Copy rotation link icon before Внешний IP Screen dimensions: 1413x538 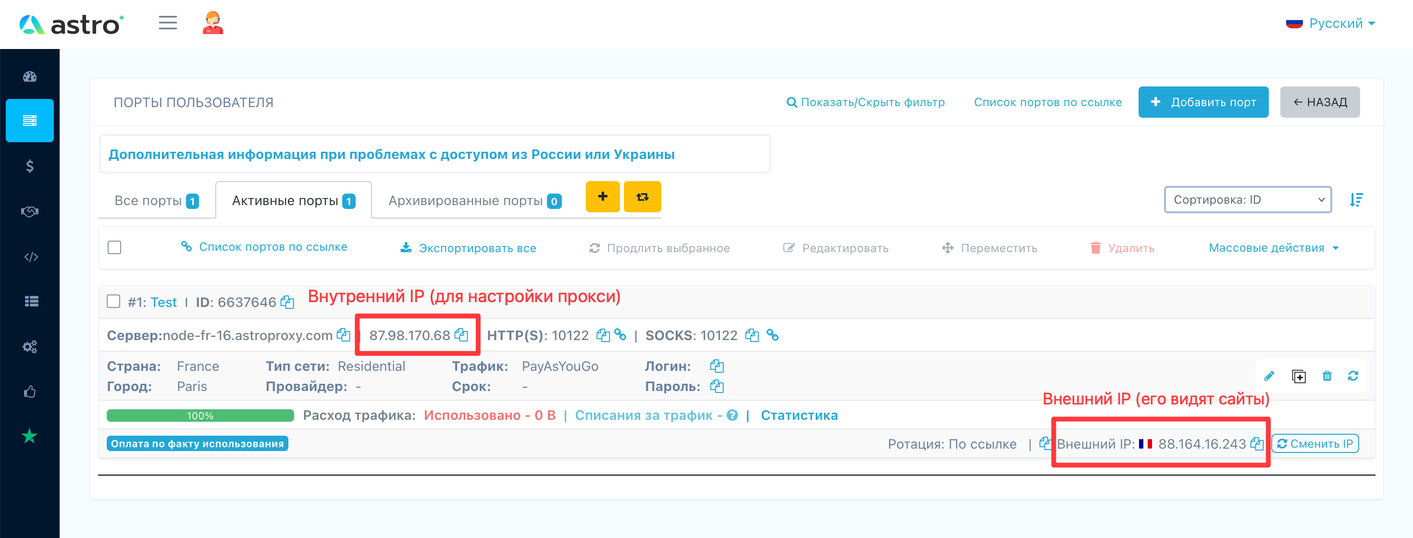[1045, 443]
